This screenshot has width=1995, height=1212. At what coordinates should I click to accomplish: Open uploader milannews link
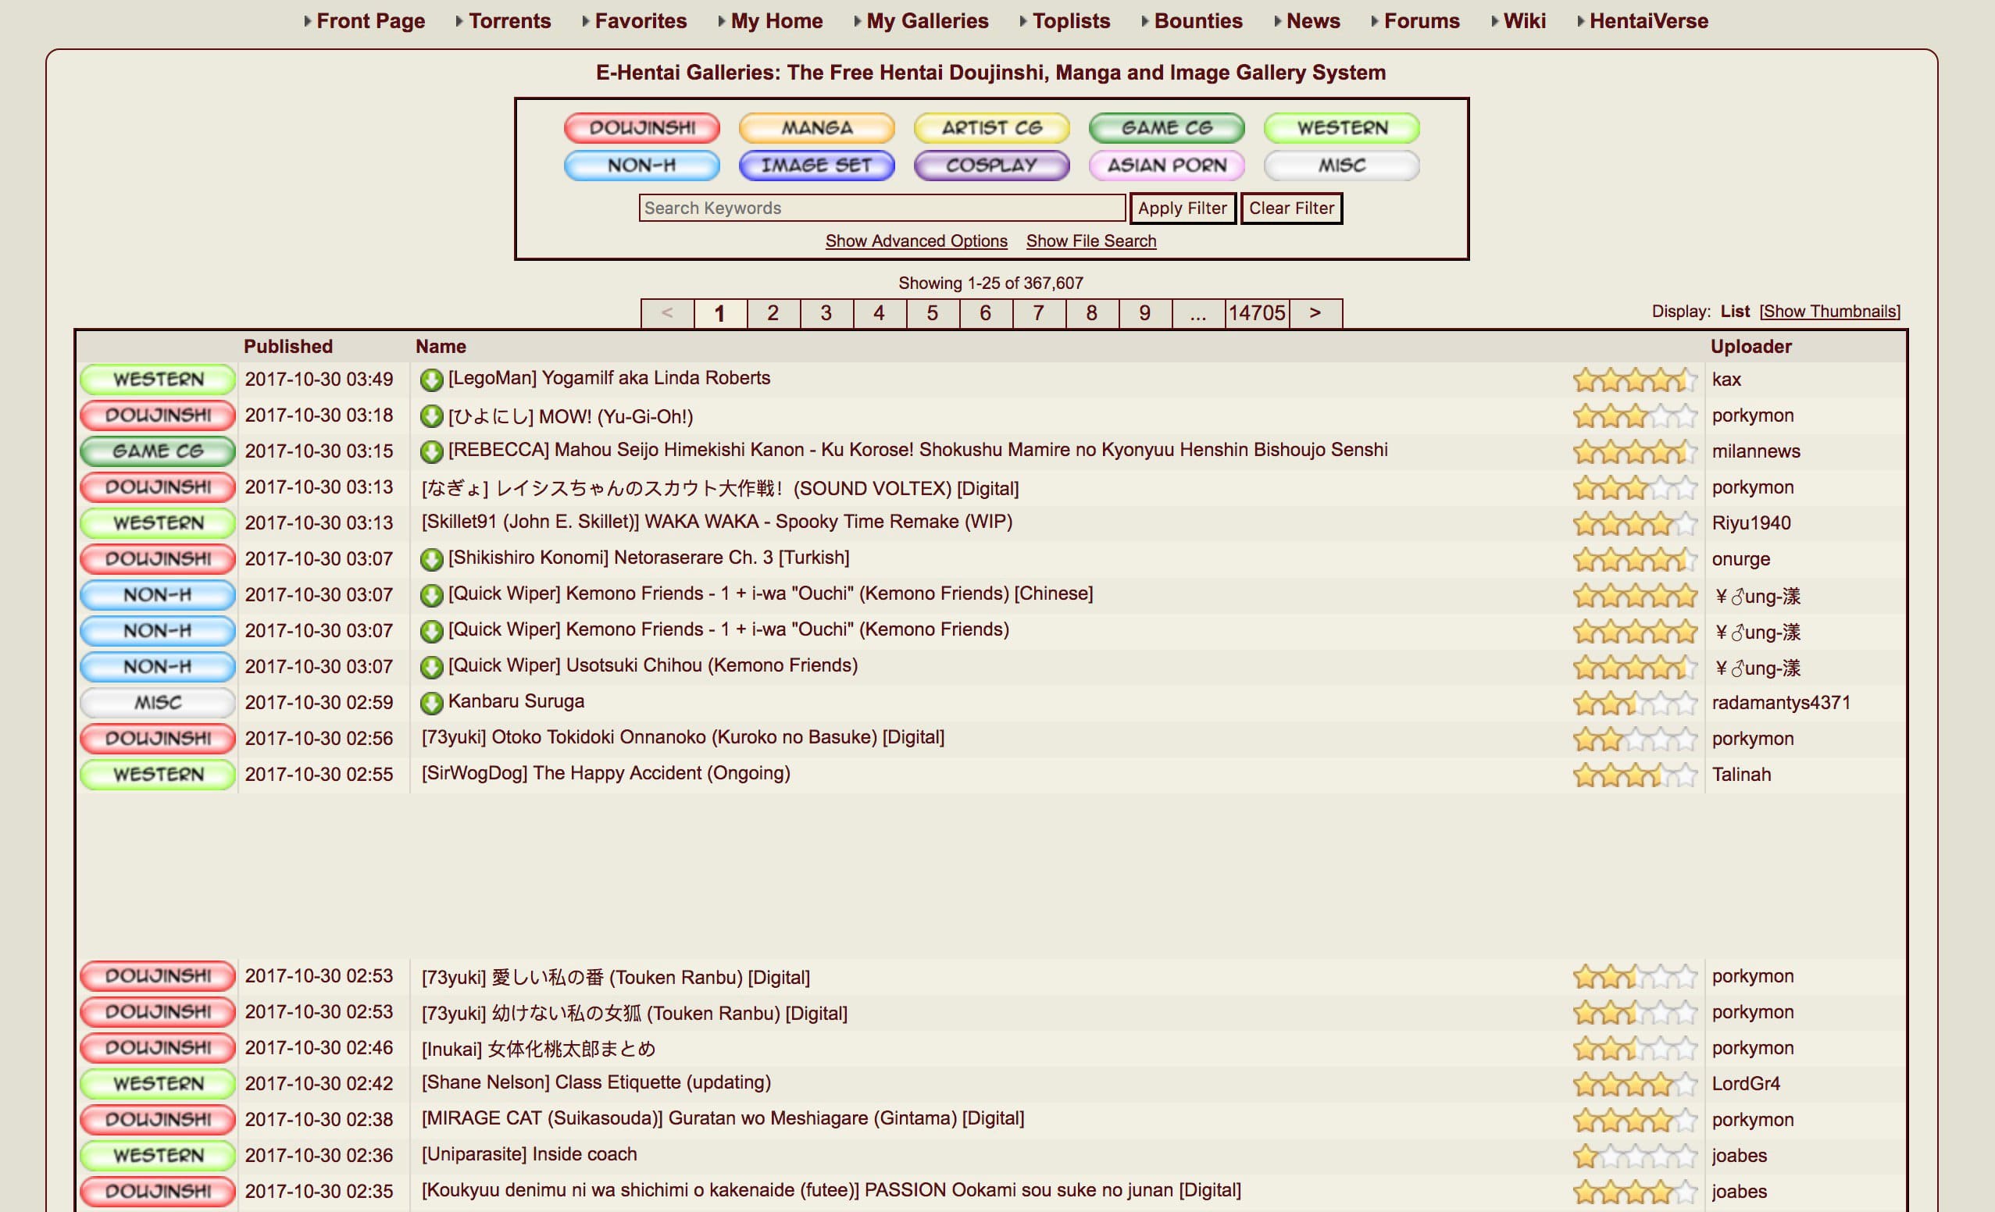pyautogui.click(x=1756, y=451)
